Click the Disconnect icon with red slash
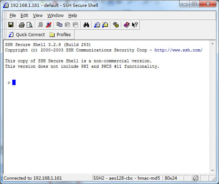The width and height of the screenshot is (219, 184). pyautogui.click(x=49, y=25)
